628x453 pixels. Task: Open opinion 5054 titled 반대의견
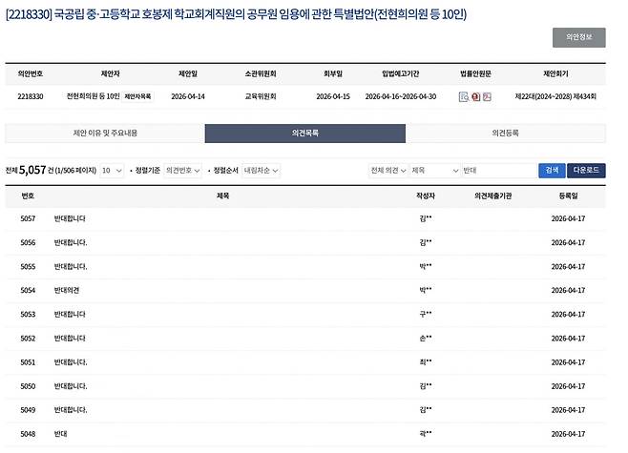coord(67,290)
